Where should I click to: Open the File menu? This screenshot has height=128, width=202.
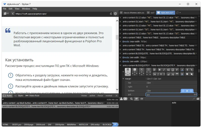(5, 9)
